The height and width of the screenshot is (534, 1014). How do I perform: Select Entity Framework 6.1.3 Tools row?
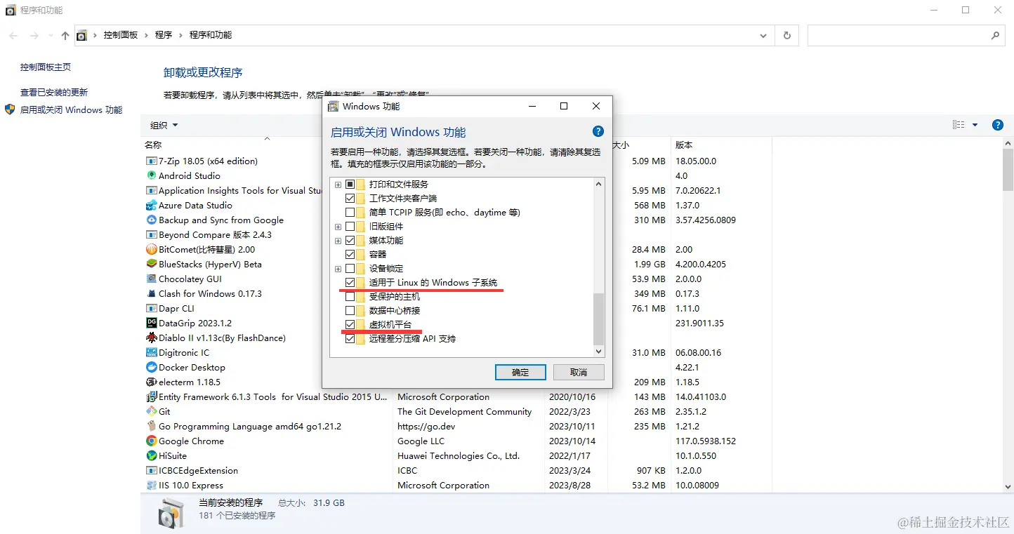(456, 396)
